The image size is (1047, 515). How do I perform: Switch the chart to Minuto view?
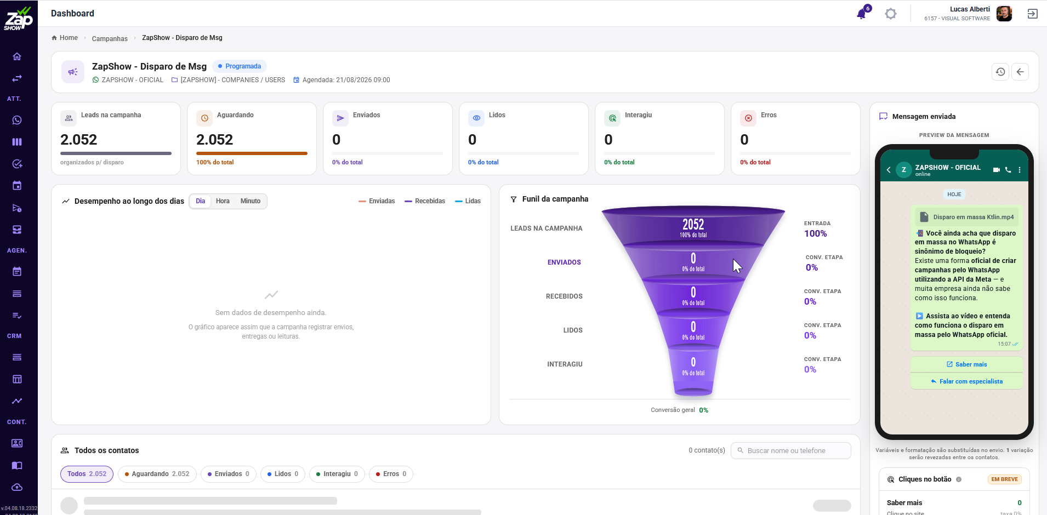point(251,201)
